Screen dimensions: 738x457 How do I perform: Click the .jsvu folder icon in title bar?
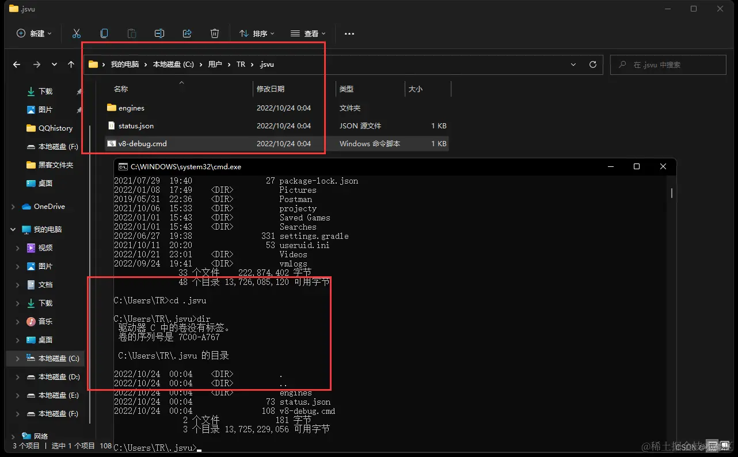pyautogui.click(x=13, y=9)
